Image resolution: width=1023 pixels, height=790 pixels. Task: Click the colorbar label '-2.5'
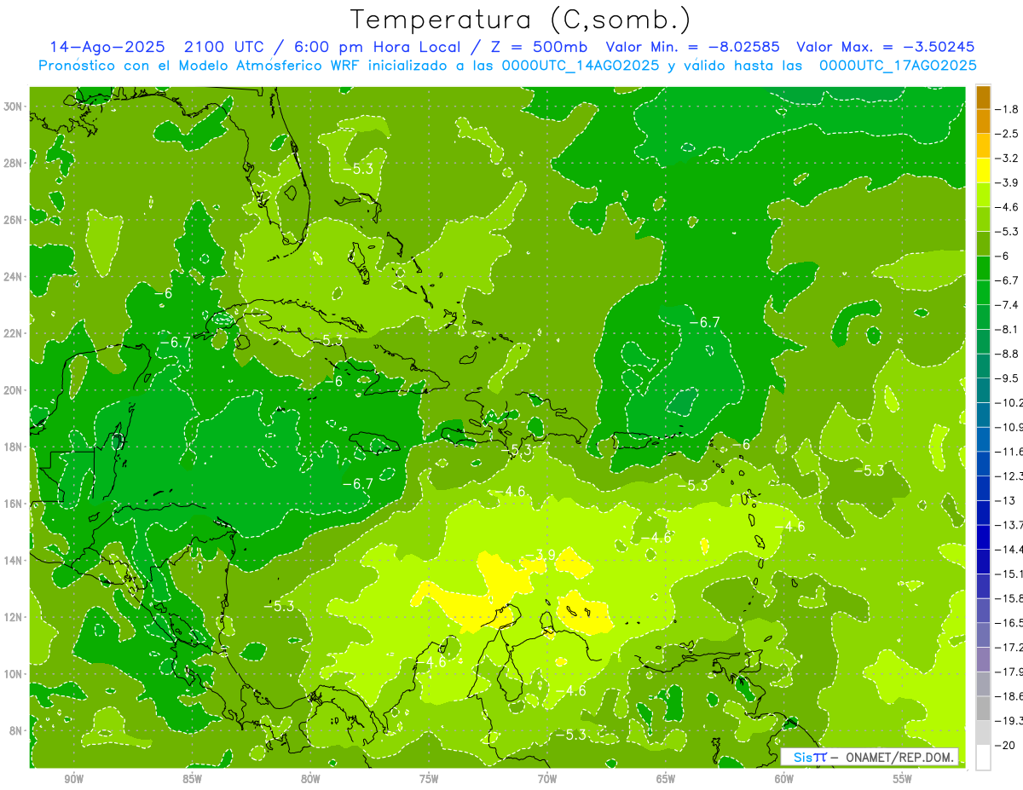(1007, 134)
